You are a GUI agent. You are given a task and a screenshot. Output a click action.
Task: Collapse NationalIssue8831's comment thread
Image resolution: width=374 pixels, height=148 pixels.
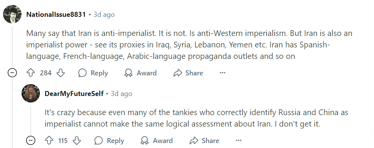(x=12, y=73)
